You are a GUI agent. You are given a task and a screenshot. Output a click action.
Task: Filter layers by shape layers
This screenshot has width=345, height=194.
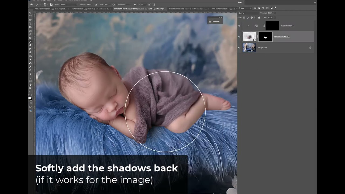267,8
